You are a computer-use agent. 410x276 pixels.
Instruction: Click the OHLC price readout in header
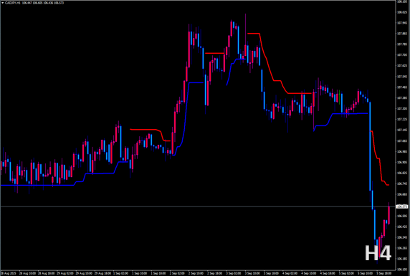click(x=43, y=3)
